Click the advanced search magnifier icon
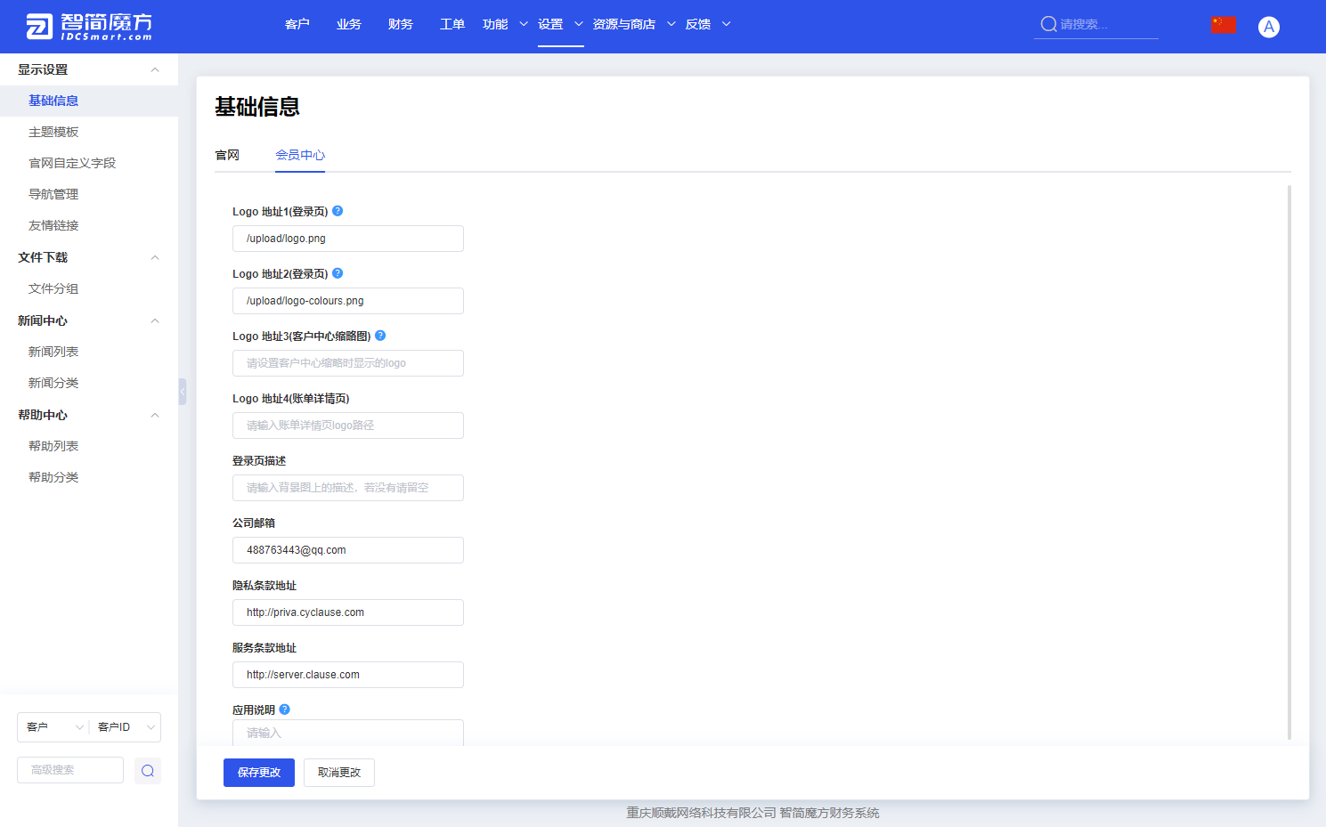 pos(148,770)
